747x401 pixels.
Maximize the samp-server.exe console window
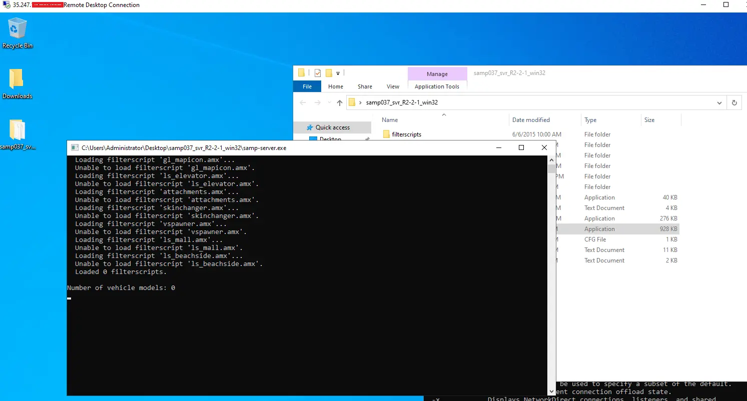pos(521,147)
